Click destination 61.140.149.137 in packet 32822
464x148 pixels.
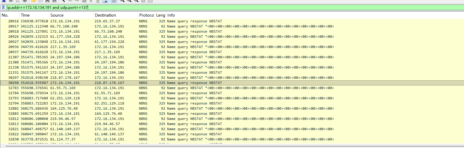[x=109, y=134]
